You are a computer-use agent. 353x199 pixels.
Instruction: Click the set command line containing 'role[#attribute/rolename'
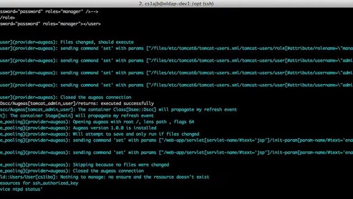click(176, 48)
